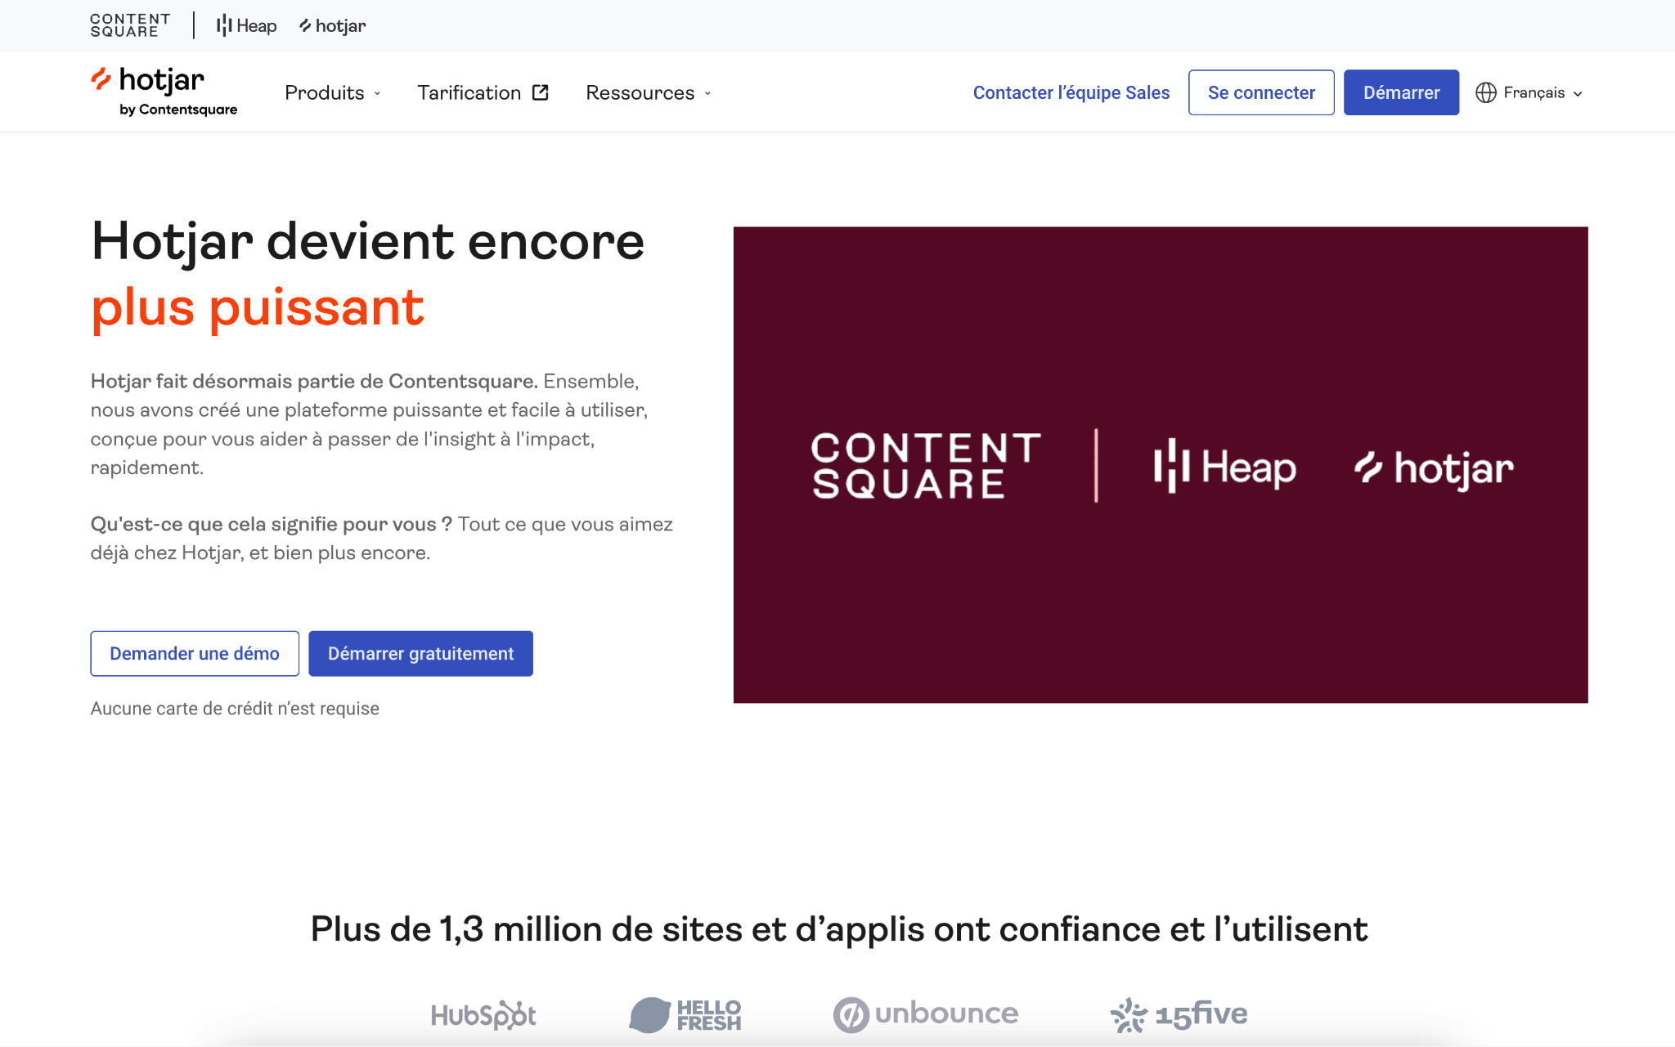Expand the Ressources dropdown menu
This screenshot has height=1047, width=1675.
click(648, 93)
